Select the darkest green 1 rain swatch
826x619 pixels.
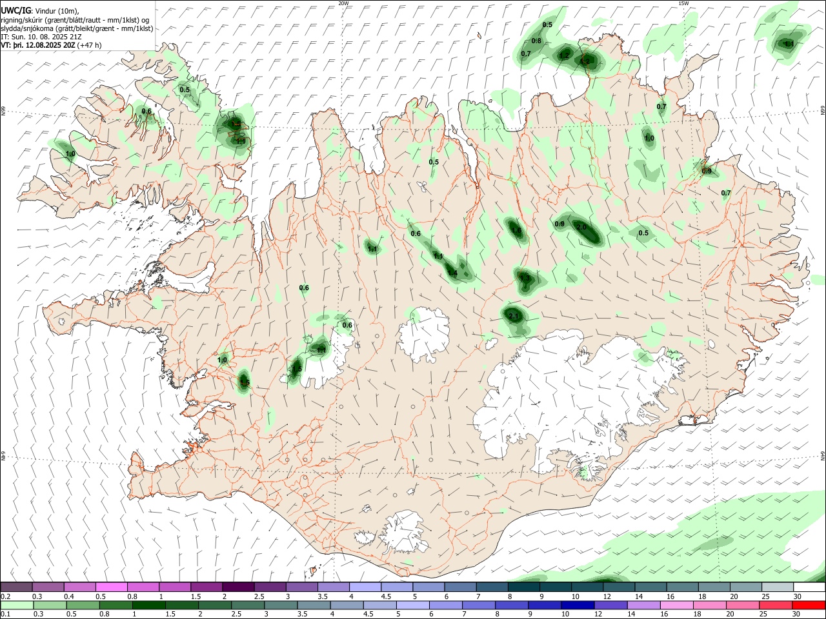coord(149,605)
